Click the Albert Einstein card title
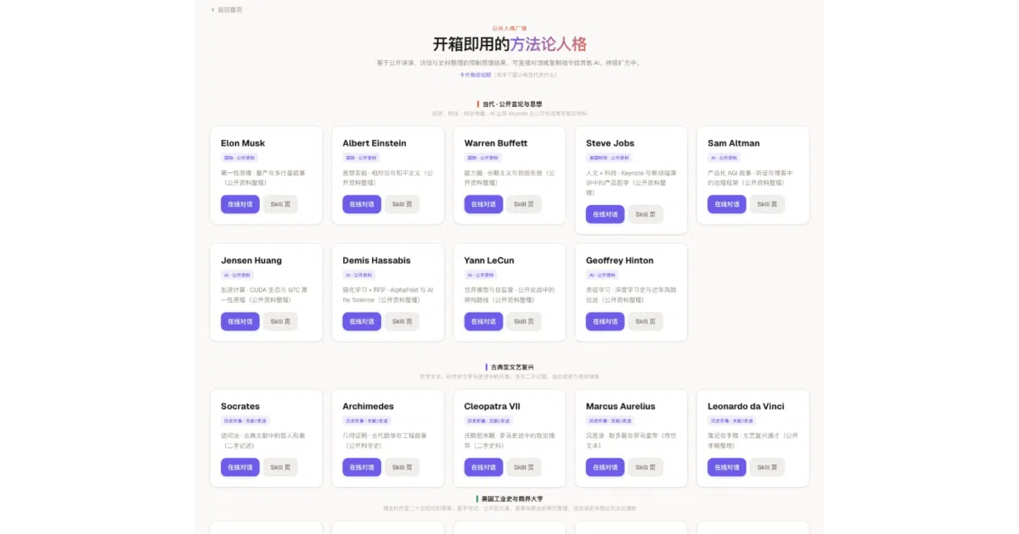1019x534 pixels. (374, 143)
